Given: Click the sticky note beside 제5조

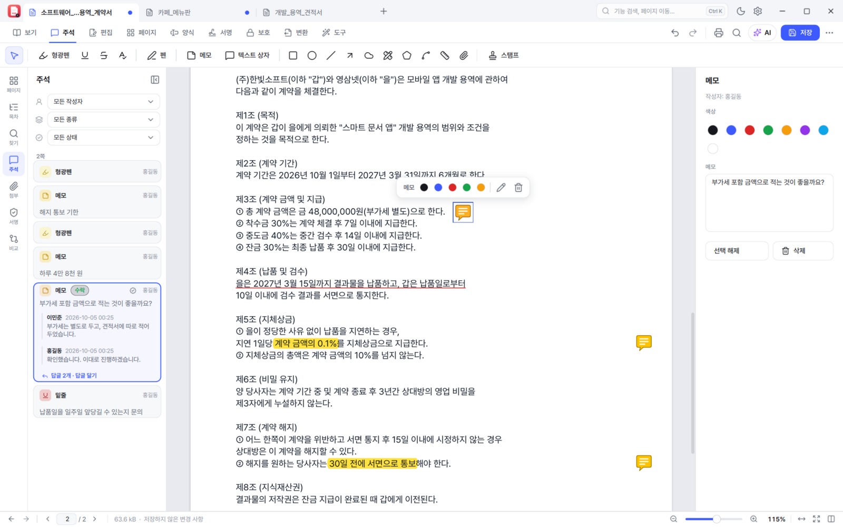Looking at the screenshot, I should pos(644,343).
